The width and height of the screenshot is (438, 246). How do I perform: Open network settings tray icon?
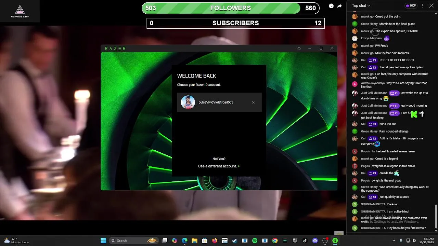tap(409, 241)
